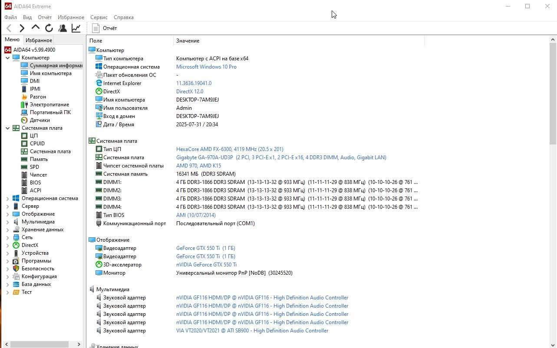This screenshot has height=348, width=557.
Task: Click the Значение column header
Action: click(x=299, y=41)
